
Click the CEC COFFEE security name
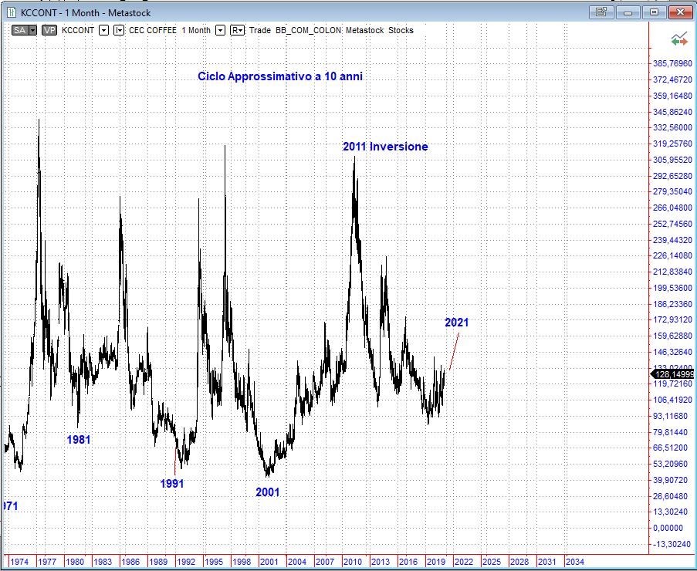point(153,30)
